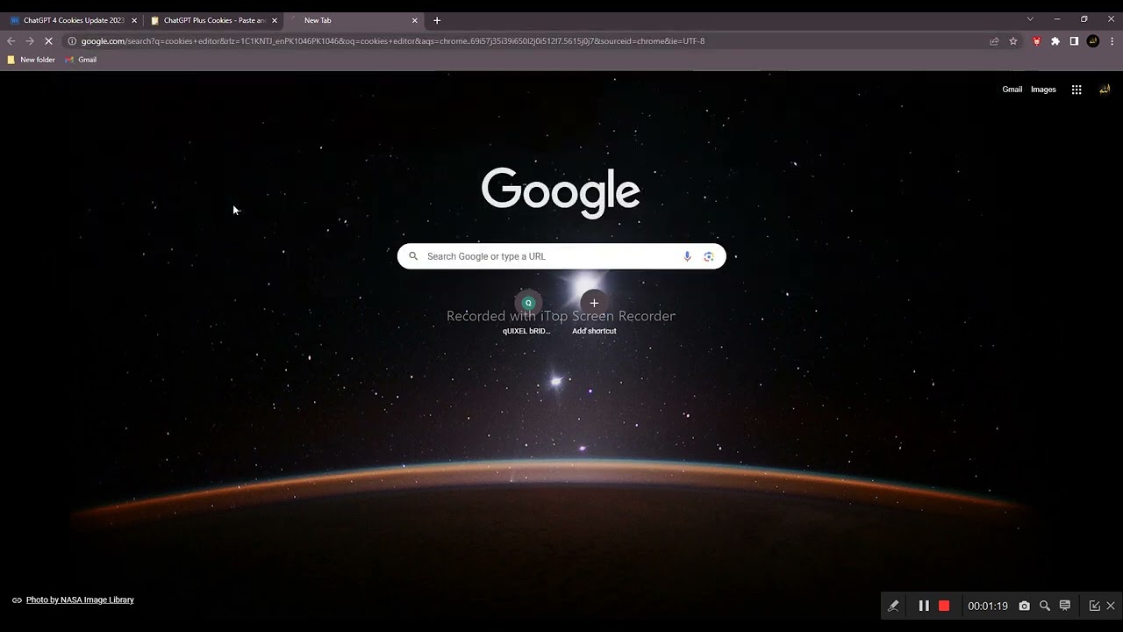The width and height of the screenshot is (1123, 632).
Task: Open Google Lens image search
Action: tap(709, 256)
